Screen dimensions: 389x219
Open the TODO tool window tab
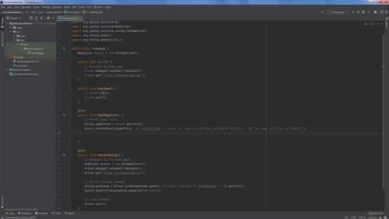tap(57, 214)
